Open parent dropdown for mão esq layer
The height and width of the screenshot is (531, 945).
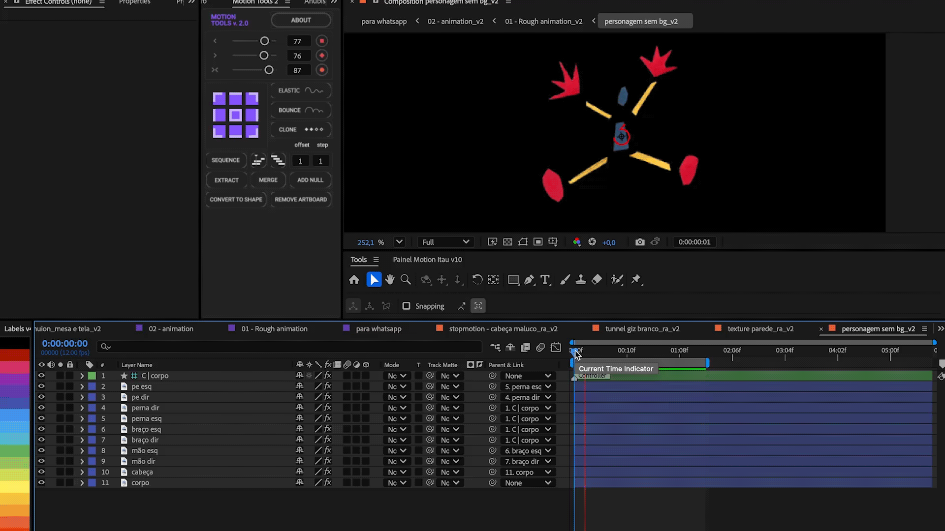528,451
